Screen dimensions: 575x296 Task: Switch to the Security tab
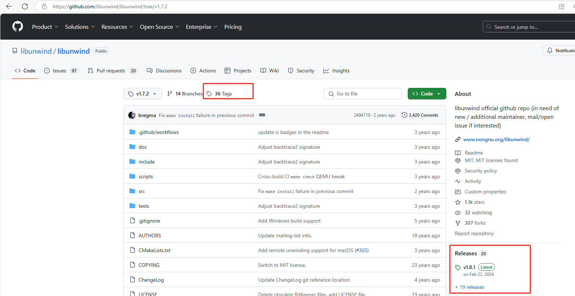[301, 71]
